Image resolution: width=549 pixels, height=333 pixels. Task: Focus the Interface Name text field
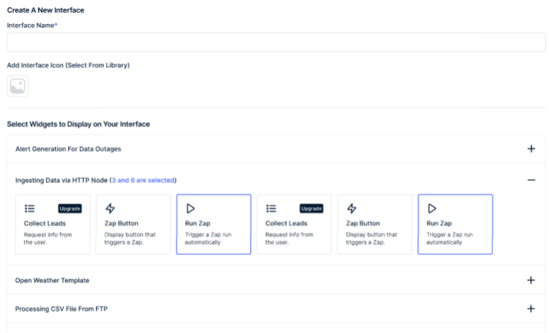click(x=276, y=43)
